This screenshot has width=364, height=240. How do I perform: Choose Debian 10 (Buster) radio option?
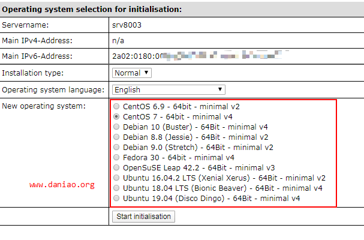[x=116, y=127]
